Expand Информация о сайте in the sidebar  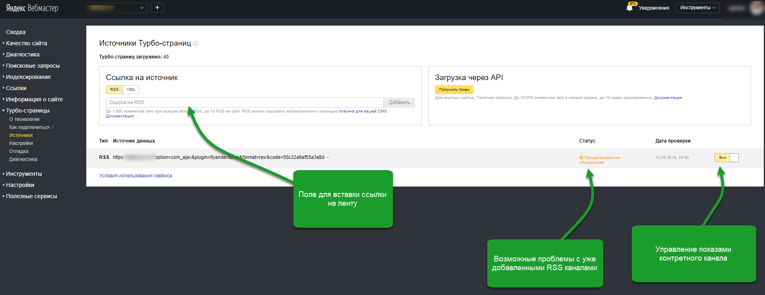point(34,99)
